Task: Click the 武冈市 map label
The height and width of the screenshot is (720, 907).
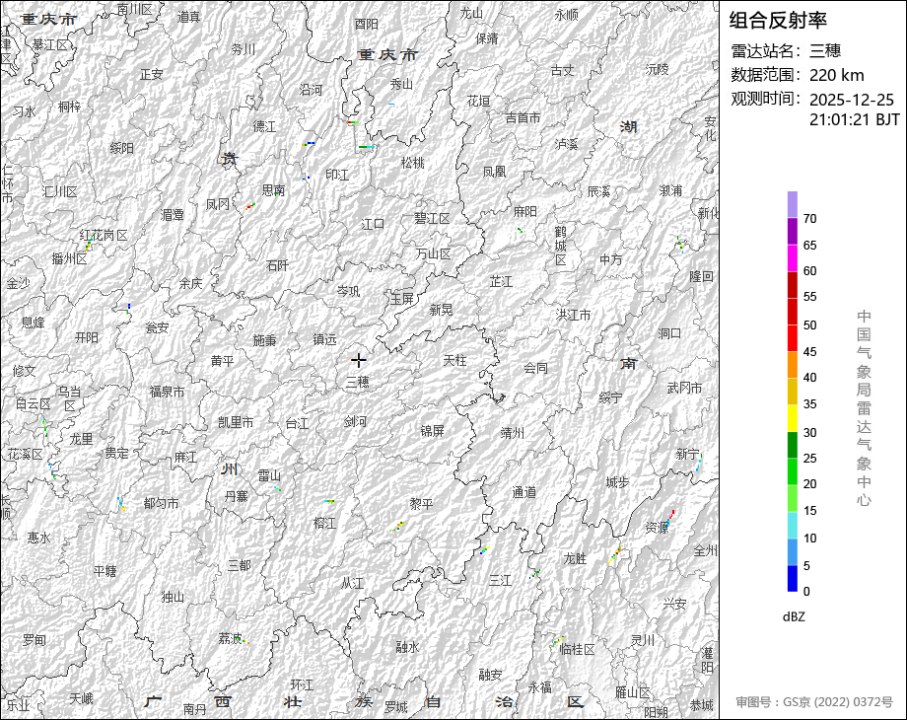Action: point(684,389)
